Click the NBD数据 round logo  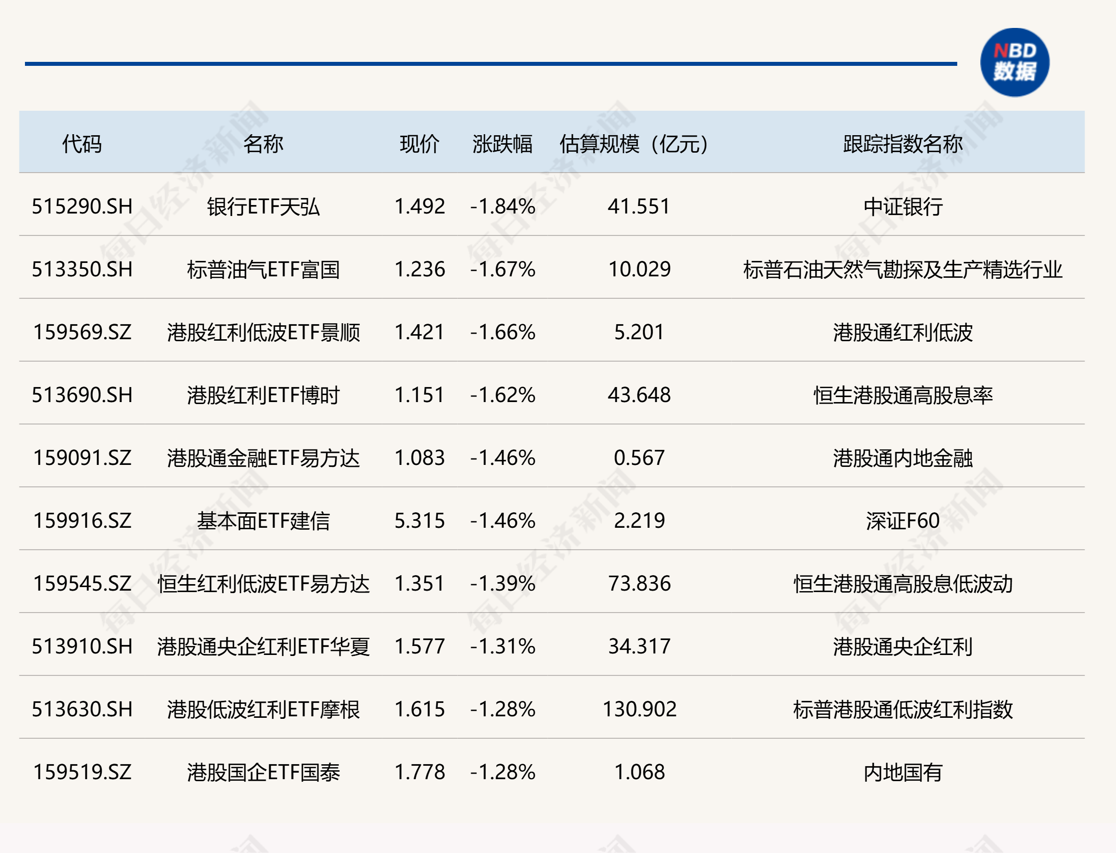[1014, 62]
